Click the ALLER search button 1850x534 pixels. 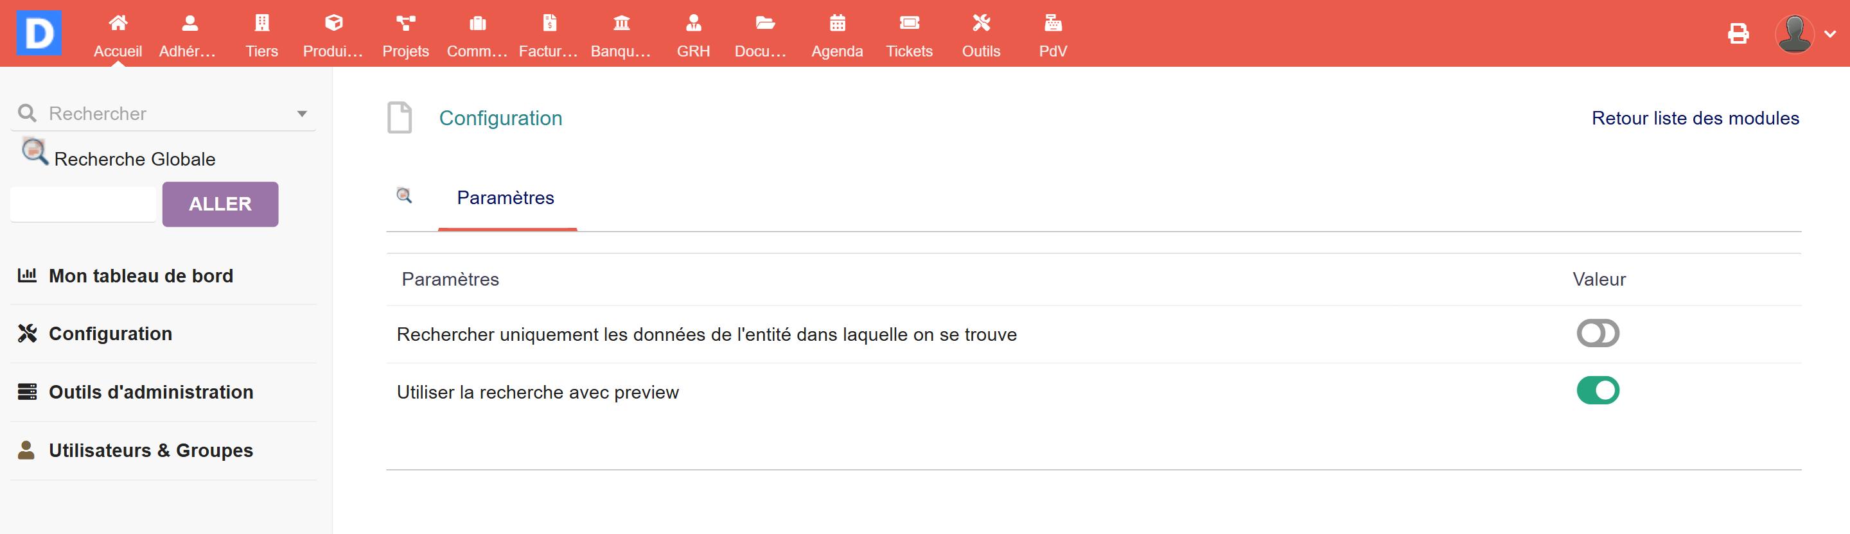click(x=220, y=205)
